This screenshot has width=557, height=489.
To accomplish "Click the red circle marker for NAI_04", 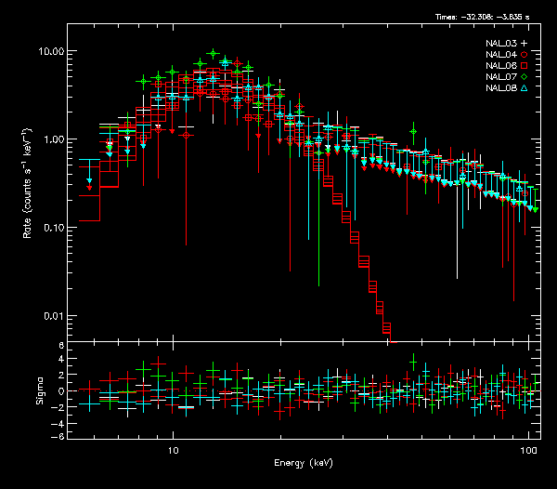I will [x=525, y=55].
